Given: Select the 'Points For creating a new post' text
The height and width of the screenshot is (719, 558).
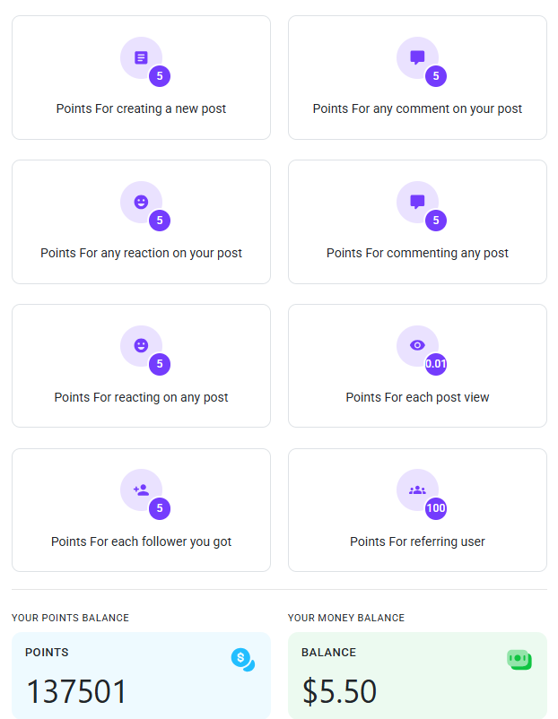Looking at the screenshot, I should point(141,109).
